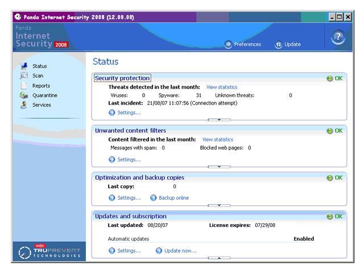Click green OK icon for Unwanted content filters
Image resolution: width=364 pixels, height=273 pixels.
[330, 131]
